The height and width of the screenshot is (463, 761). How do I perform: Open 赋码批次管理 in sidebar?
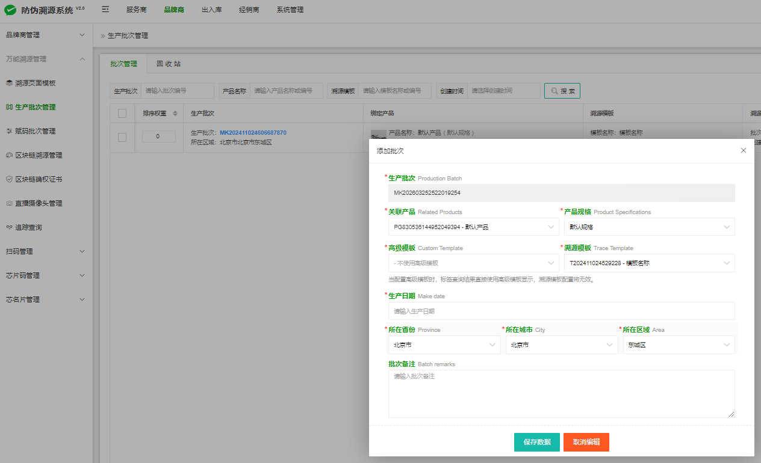[35, 131]
